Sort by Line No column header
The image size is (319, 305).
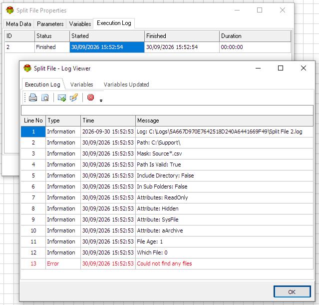tap(33, 120)
